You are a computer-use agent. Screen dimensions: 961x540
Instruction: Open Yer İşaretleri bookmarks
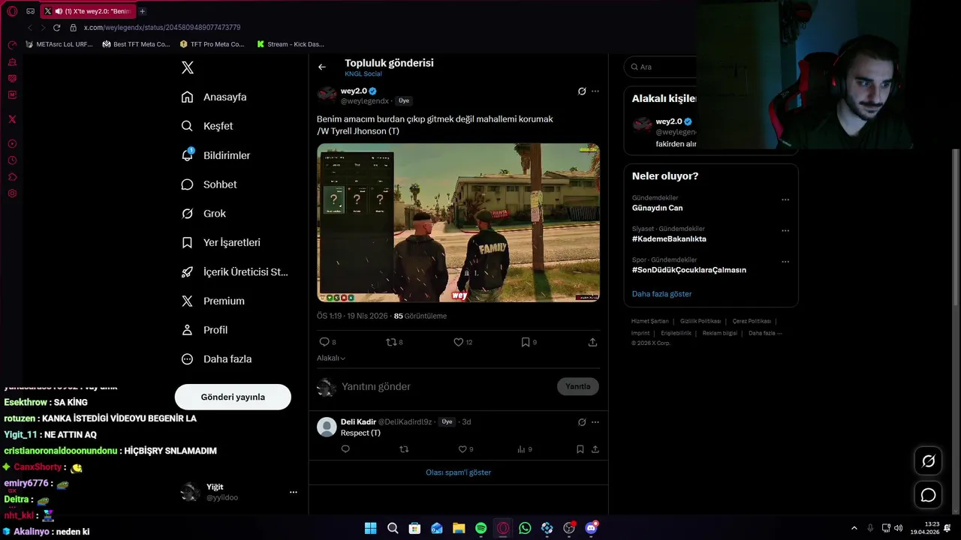tap(221, 242)
